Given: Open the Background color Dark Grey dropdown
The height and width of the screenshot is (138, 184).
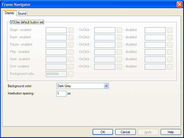Looking at the screenshot, I should pos(106,86).
